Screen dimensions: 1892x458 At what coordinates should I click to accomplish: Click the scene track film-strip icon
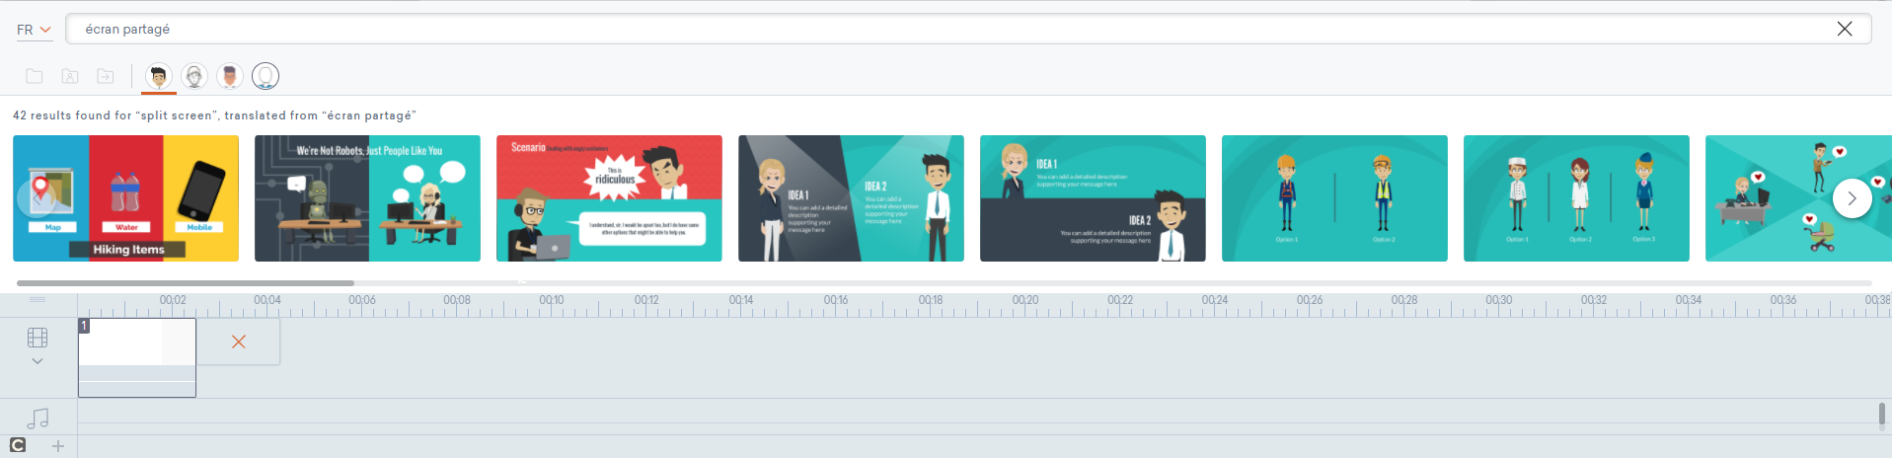[x=38, y=338]
